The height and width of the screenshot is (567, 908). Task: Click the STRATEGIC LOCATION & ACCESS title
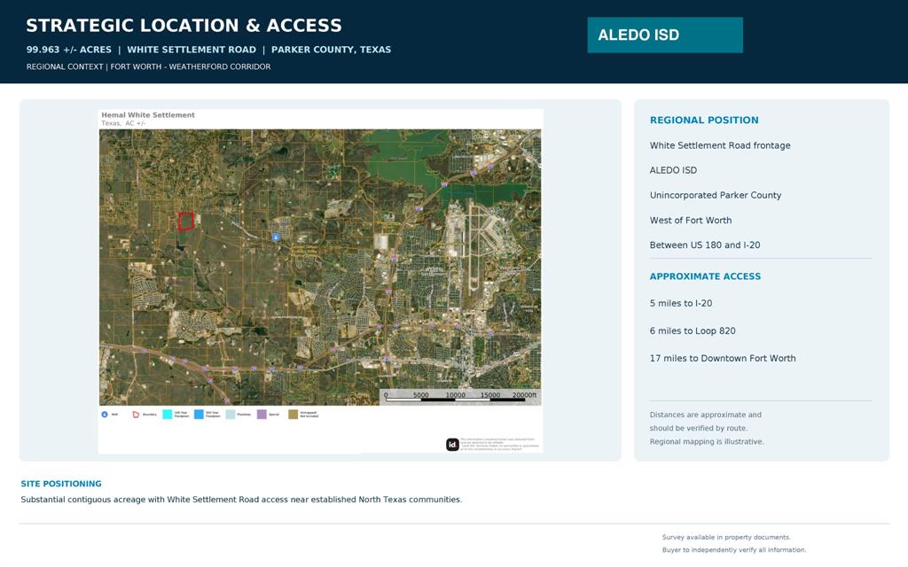pyautogui.click(x=184, y=26)
